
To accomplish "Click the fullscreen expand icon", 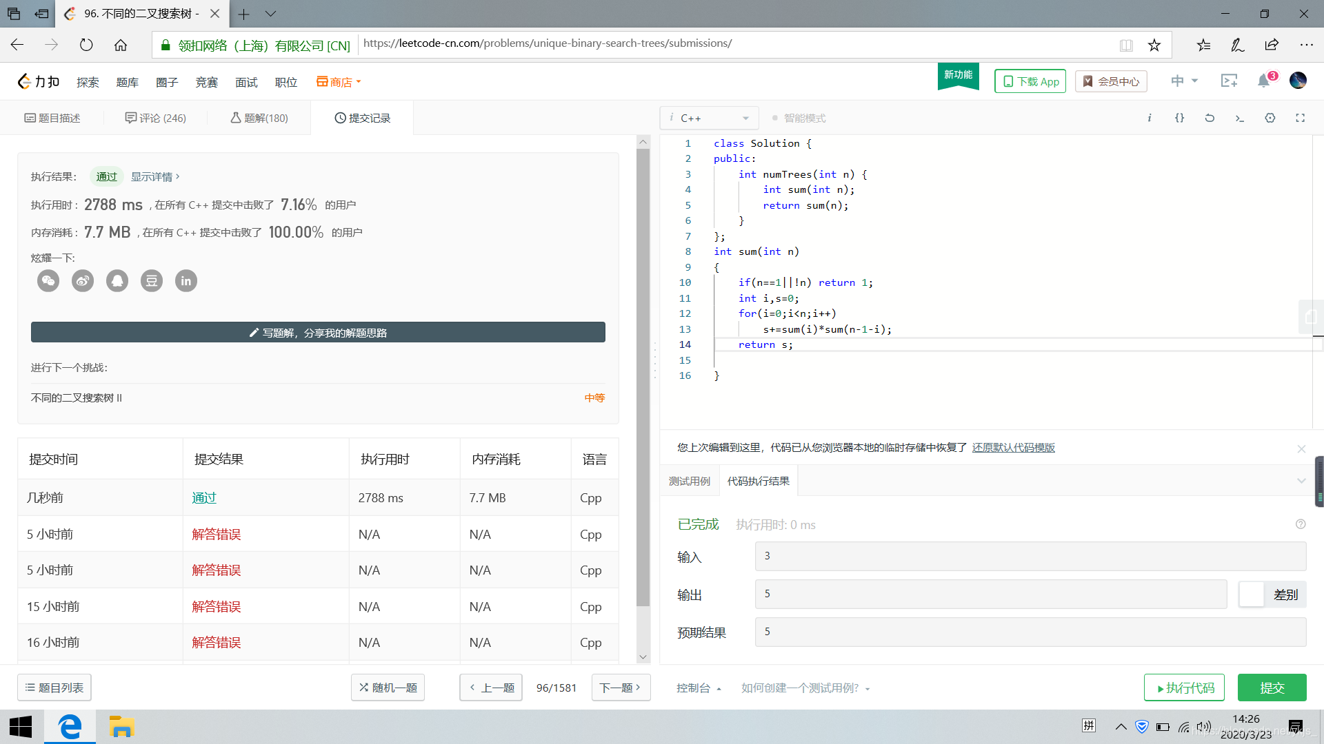I will click(1301, 117).
